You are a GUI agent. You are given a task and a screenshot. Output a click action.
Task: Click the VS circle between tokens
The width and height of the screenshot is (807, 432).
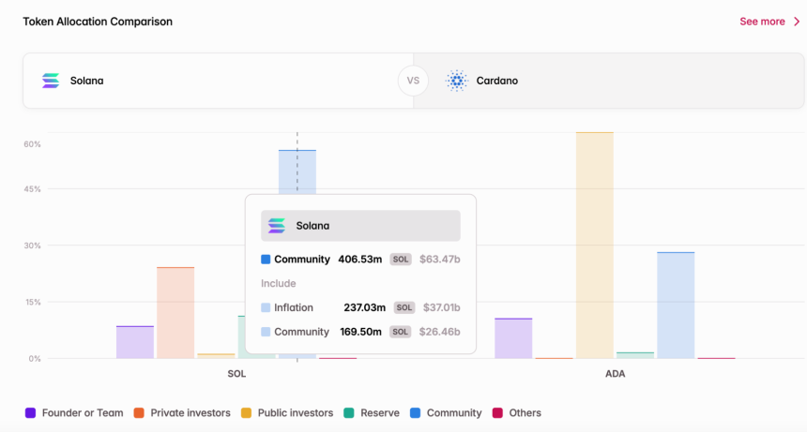413,81
